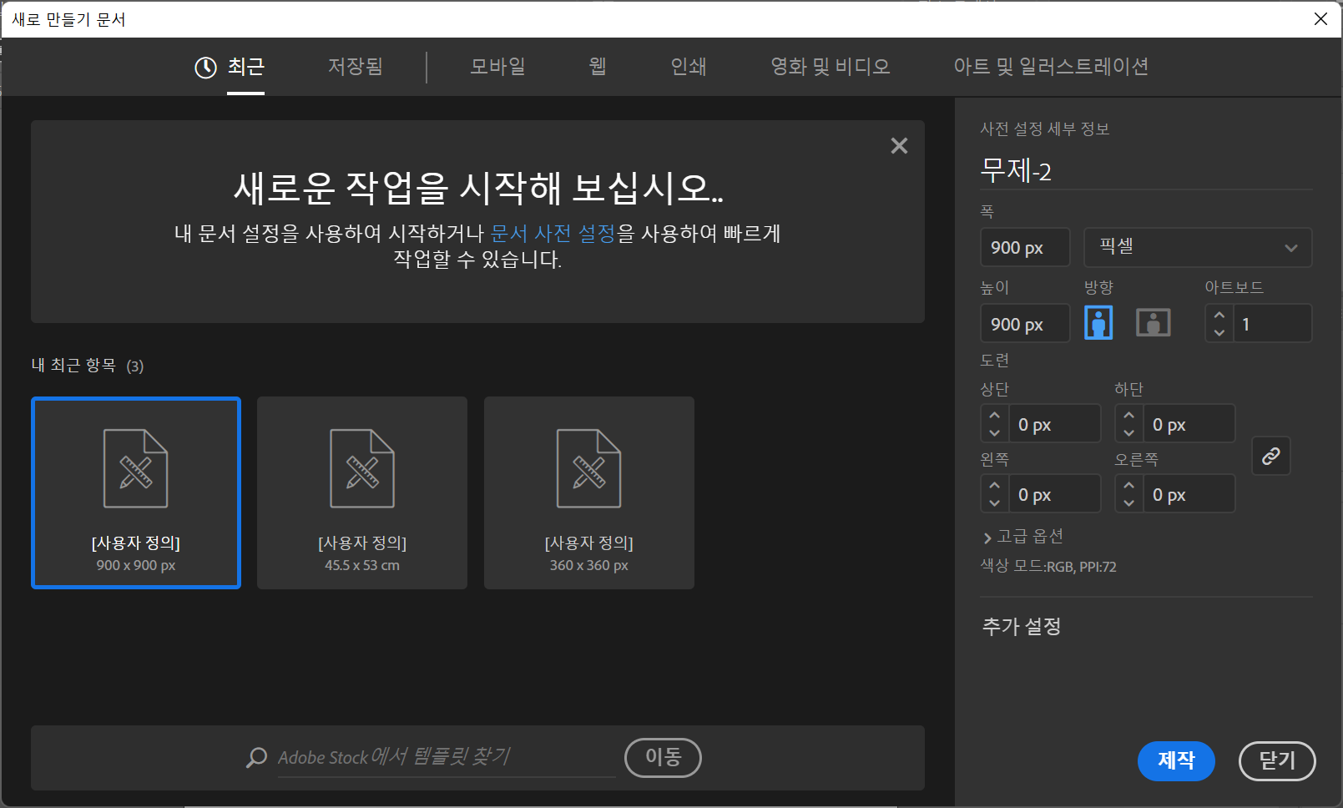This screenshot has width=1343, height=808.
Task: Toggle bleed link chain icon
Action: coord(1271,456)
